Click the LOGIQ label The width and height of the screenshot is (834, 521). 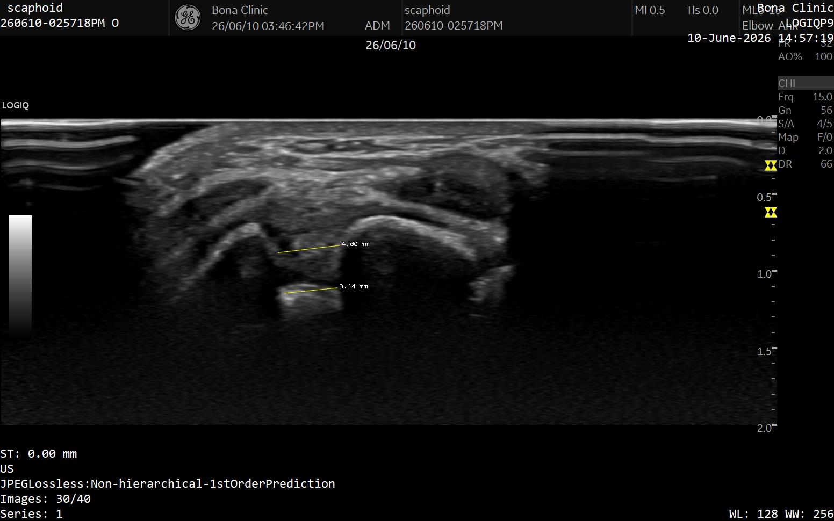pos(15,105)
